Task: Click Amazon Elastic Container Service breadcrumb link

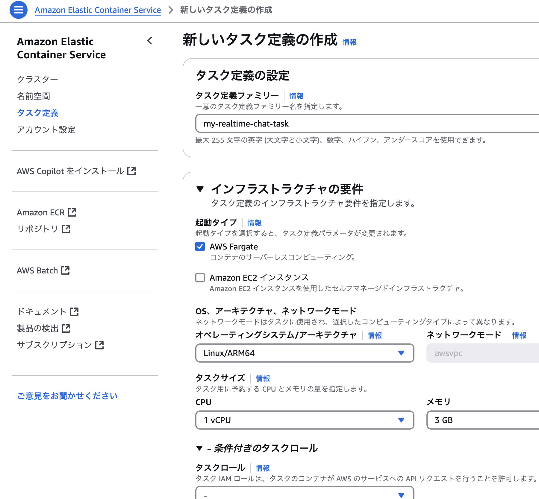Action: [98, 10]
